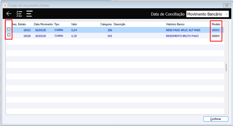
Task: Click the Categoria column header
Action: 106,24
